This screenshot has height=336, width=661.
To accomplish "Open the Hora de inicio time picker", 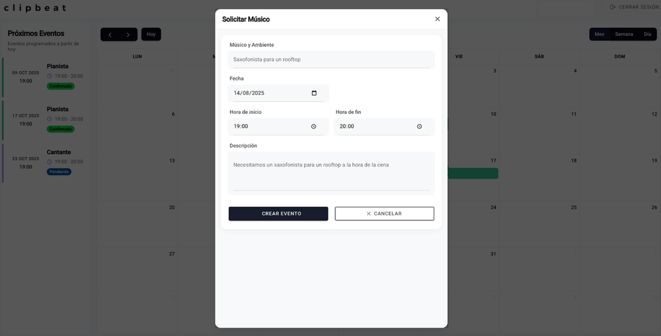I will click(x=313, y=126).
